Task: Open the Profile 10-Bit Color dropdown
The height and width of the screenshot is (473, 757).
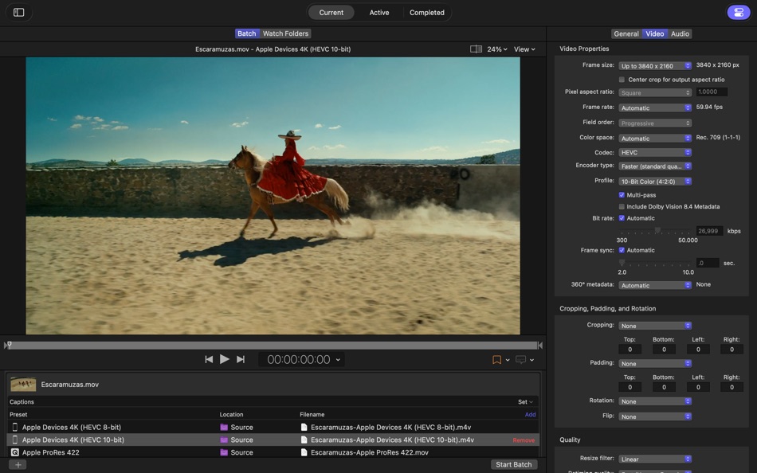Action: [655, 182]
